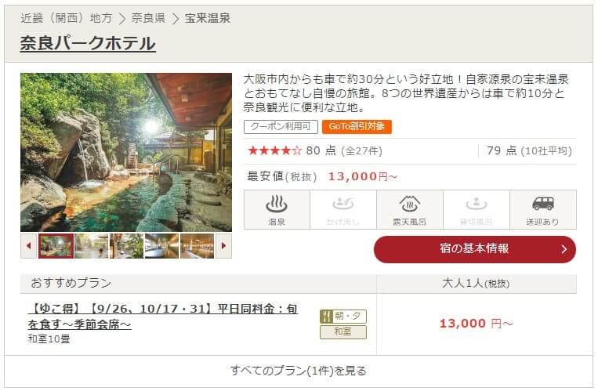Click the 送迎あり shuttle bus icon
The height and width of the screenshot is (391, 598).
[x=542, y=209]
